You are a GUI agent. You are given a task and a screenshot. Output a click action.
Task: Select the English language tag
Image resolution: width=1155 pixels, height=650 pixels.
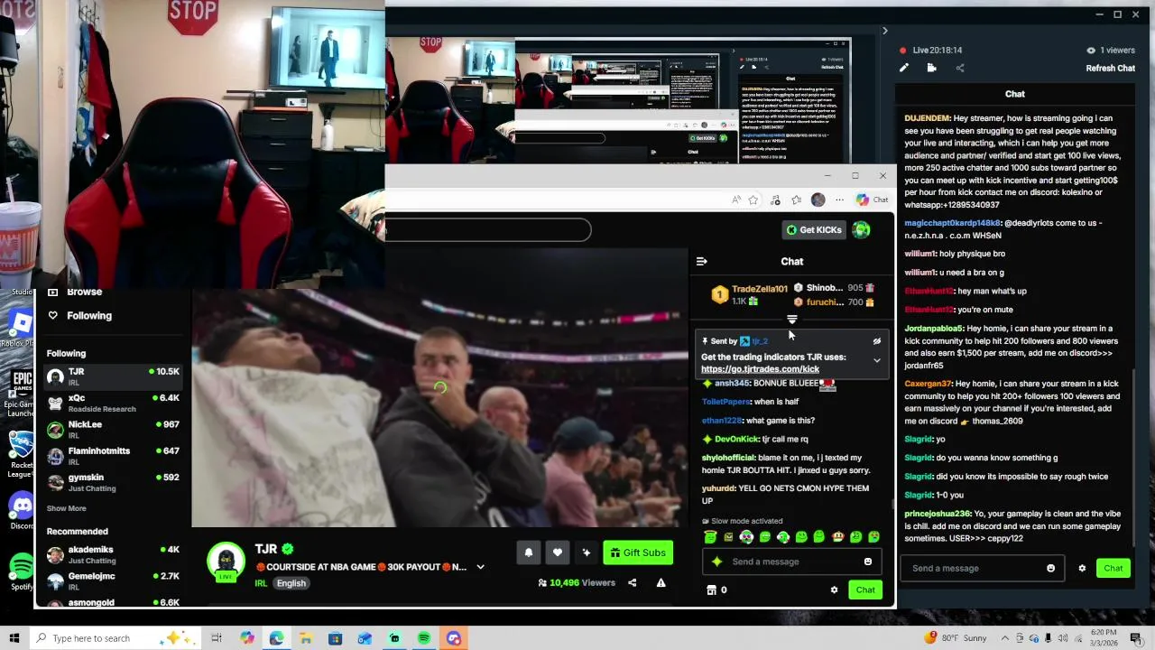point(291,583)
